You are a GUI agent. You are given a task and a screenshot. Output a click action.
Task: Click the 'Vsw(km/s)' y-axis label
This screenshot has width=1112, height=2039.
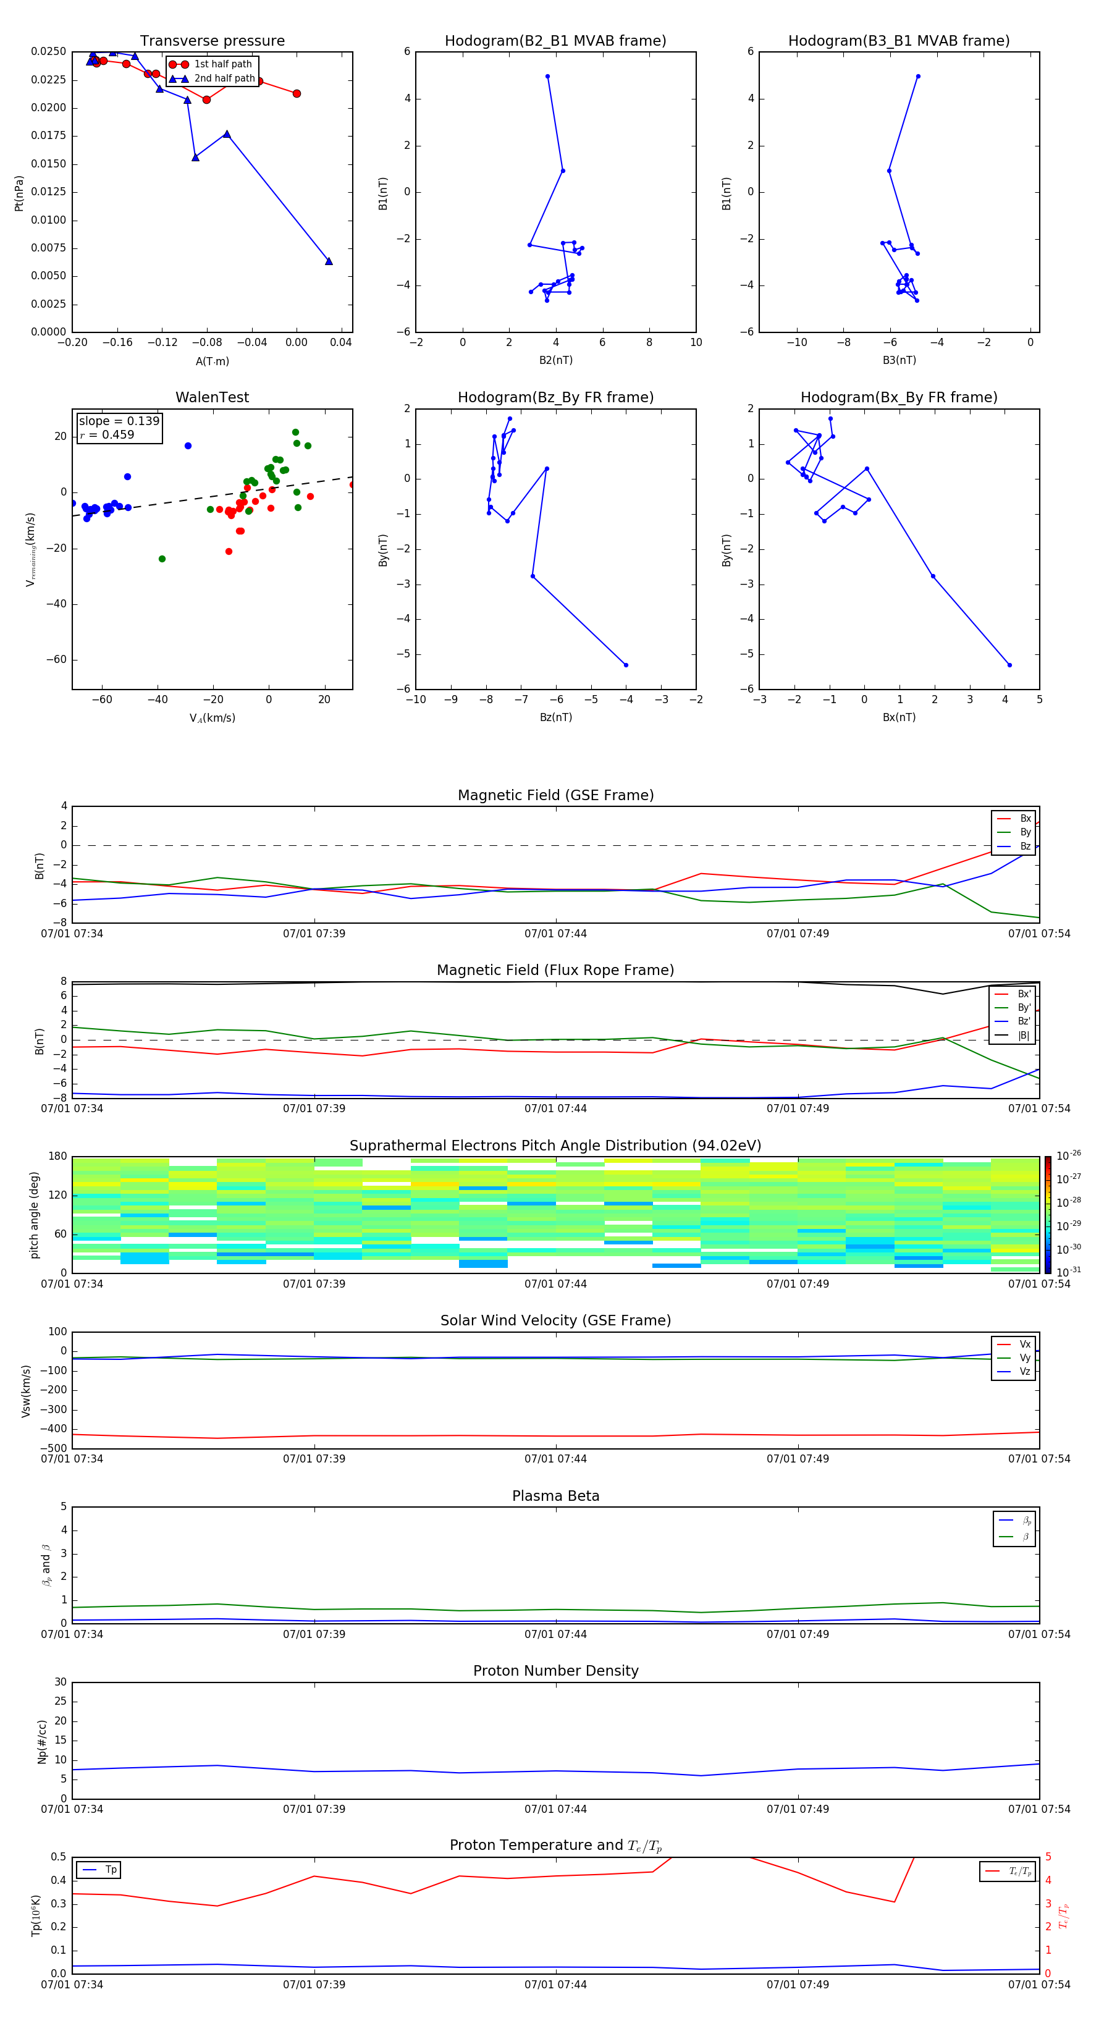[x=26, y=1391]
